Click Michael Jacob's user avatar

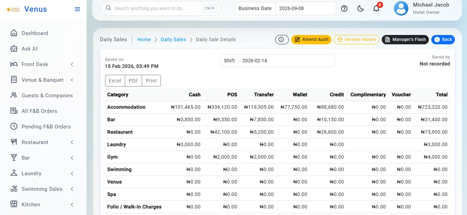[x=401, y=9]
